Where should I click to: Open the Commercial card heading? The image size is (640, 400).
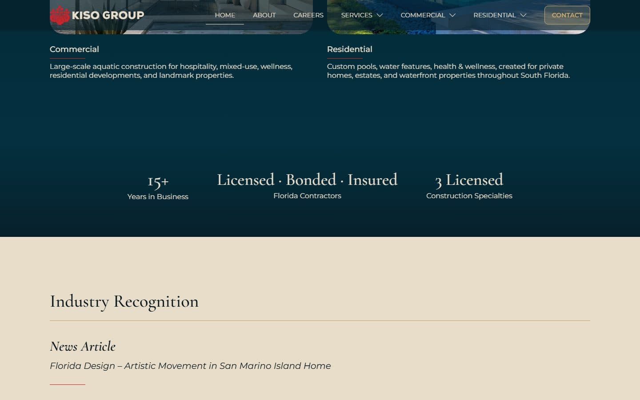point(74,49)
